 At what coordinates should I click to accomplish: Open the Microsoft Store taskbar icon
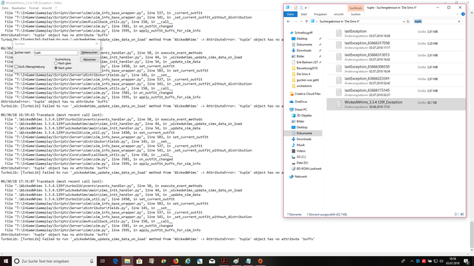click(140, 261)
